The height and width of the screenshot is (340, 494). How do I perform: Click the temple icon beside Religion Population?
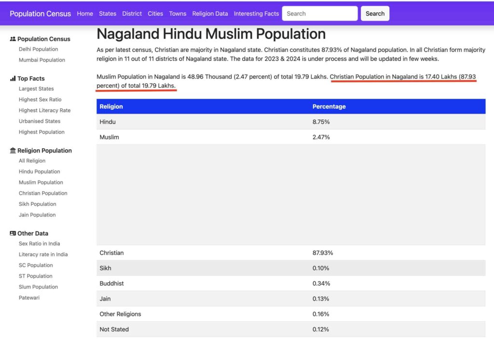point(13,150)
